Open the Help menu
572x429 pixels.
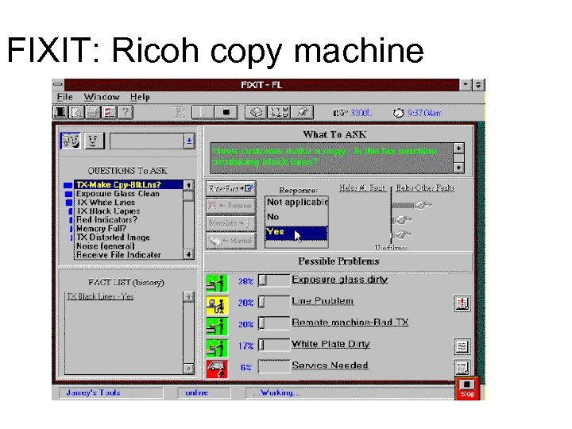[x=140, y=97]
